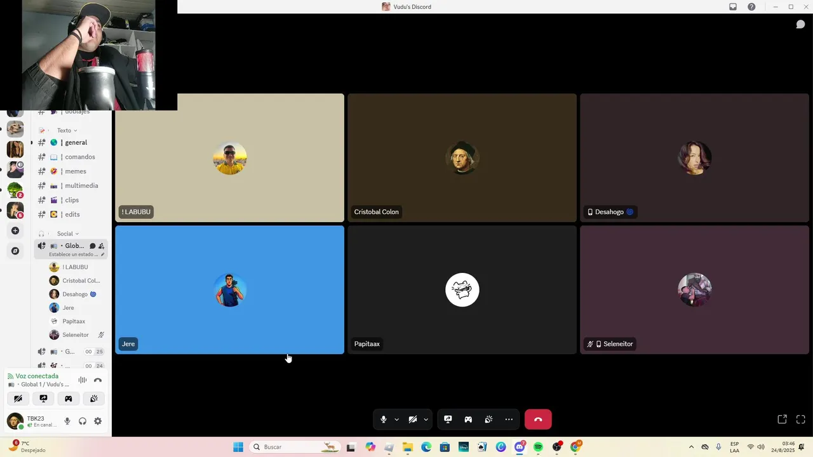Open soundboard from voice panel
The image size is (813, 457).
pyautogui.click(x=94, y=399)
